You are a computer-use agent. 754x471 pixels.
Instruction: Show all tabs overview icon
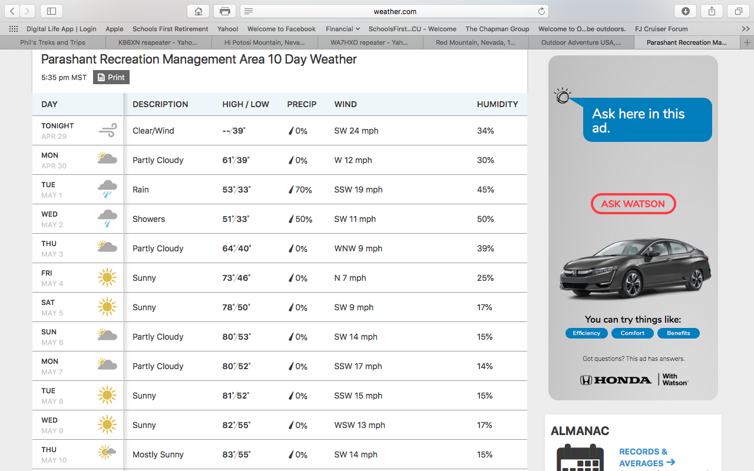click(738, 11)
